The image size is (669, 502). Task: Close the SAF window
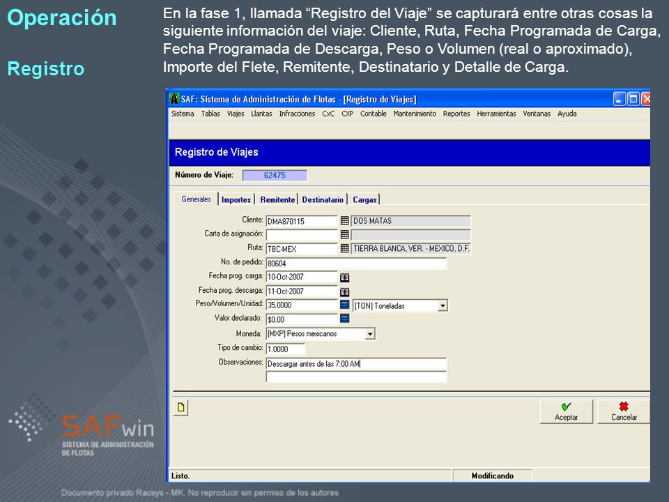click(646, 99)
